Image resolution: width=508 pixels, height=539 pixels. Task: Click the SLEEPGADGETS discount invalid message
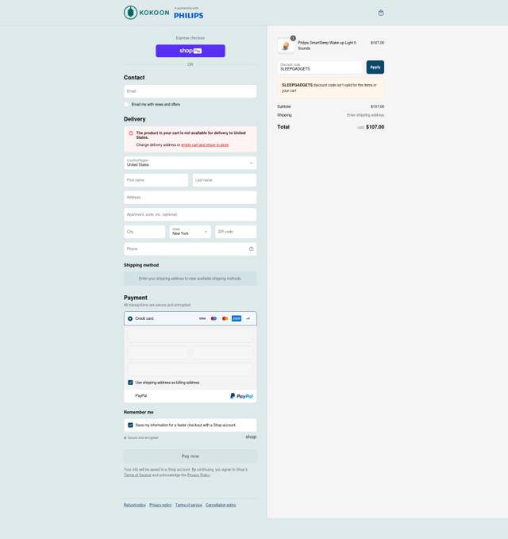[x=331, y=88]
